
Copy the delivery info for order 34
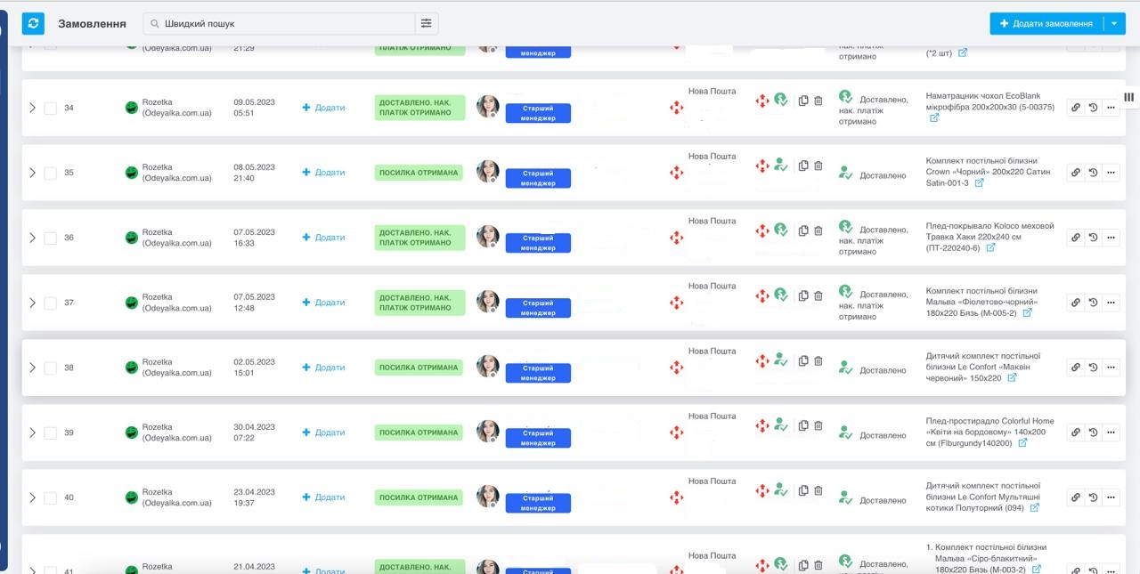click(803, 101)
